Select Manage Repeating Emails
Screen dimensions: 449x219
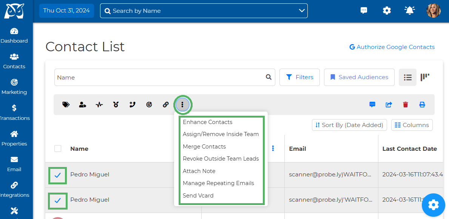pyautogui.click(x=219, y=183)
